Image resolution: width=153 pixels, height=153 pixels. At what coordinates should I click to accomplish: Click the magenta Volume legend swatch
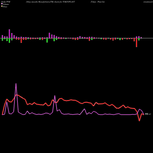(2, 4)
